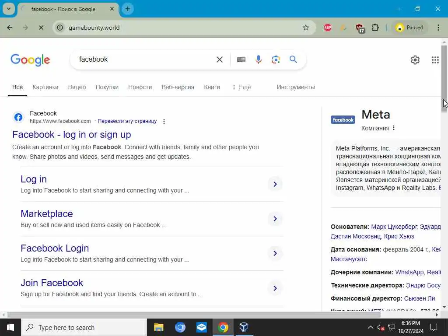The image size is (448, 336).
Task: Close the facebook Google search tab
Action: (x=112, y=9)
